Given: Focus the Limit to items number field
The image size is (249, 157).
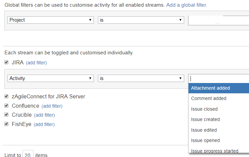Looking at the screenshot, I should coord(28,154).
